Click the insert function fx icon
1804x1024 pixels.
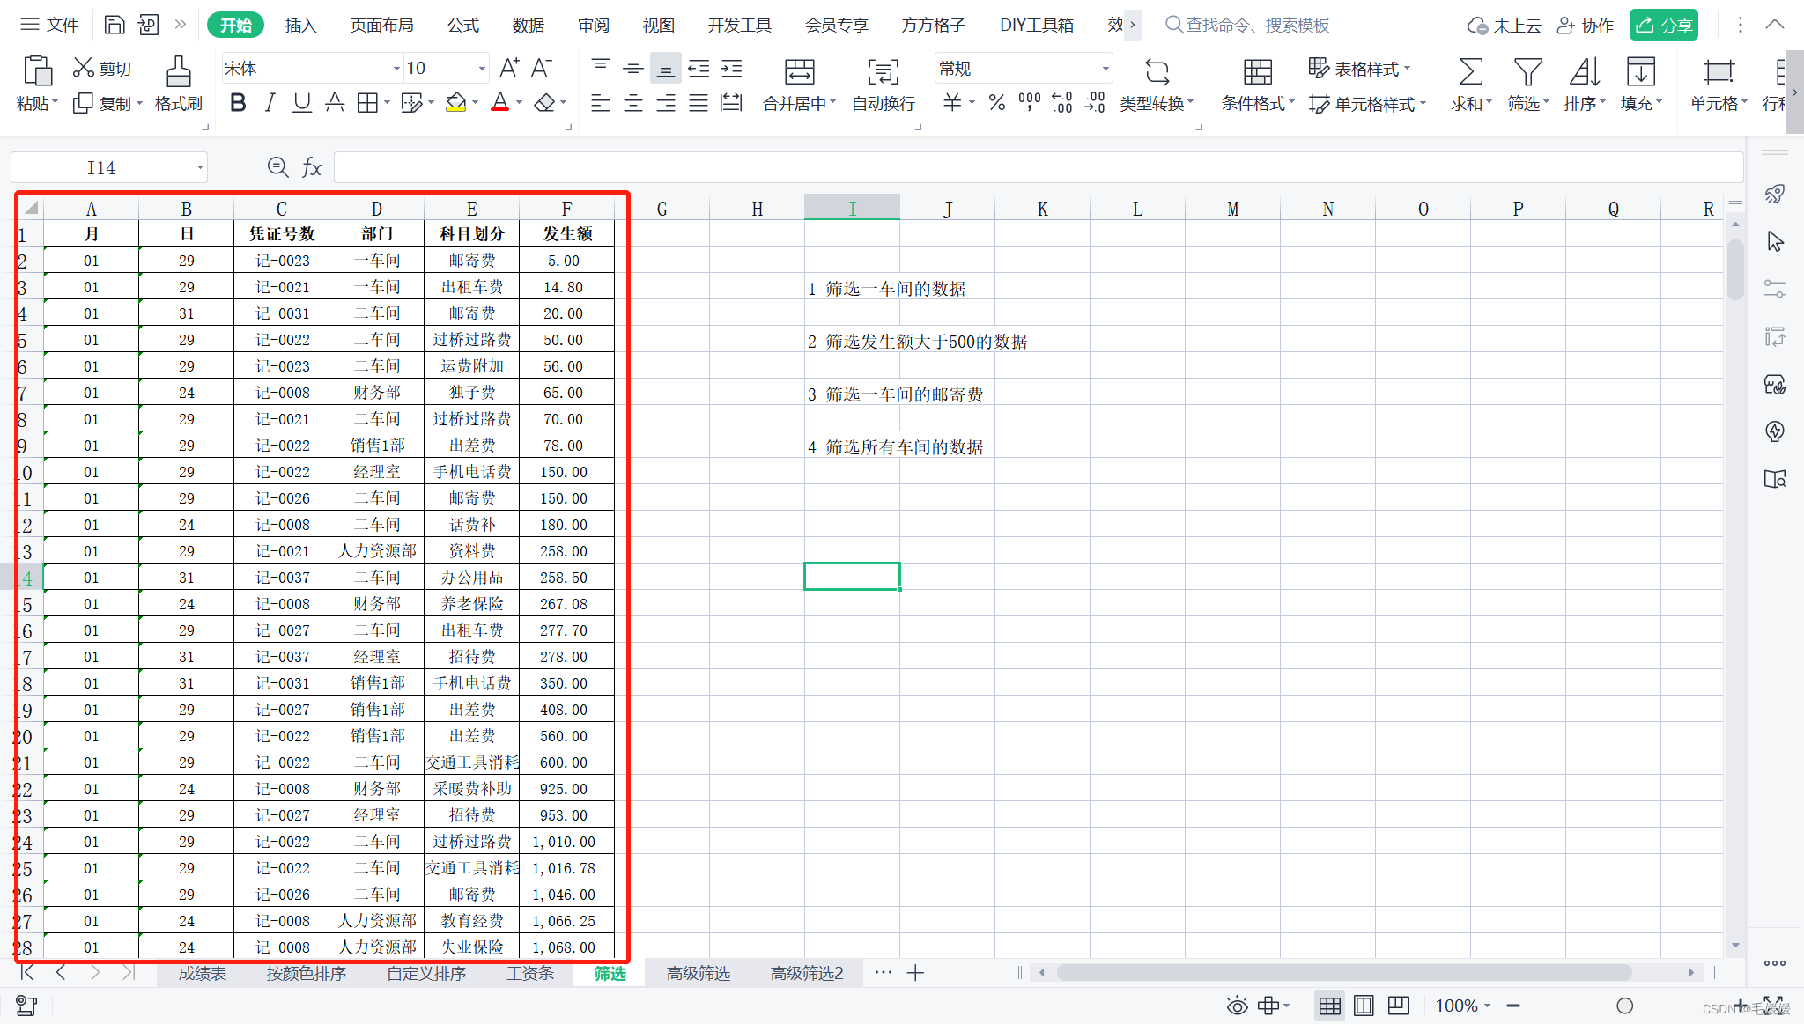(x=312, y=167)
